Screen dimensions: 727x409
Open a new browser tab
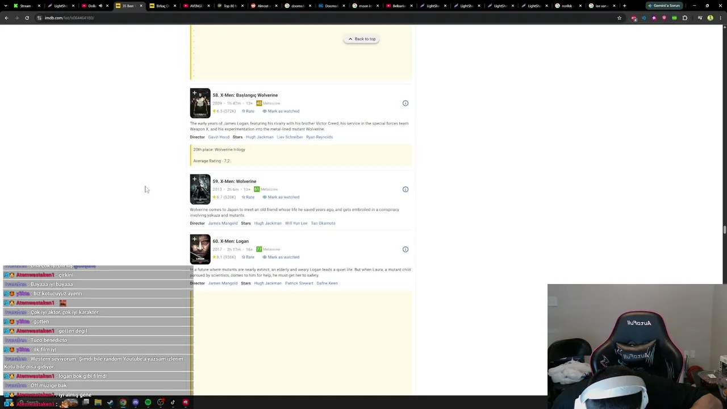pos(624,6)
